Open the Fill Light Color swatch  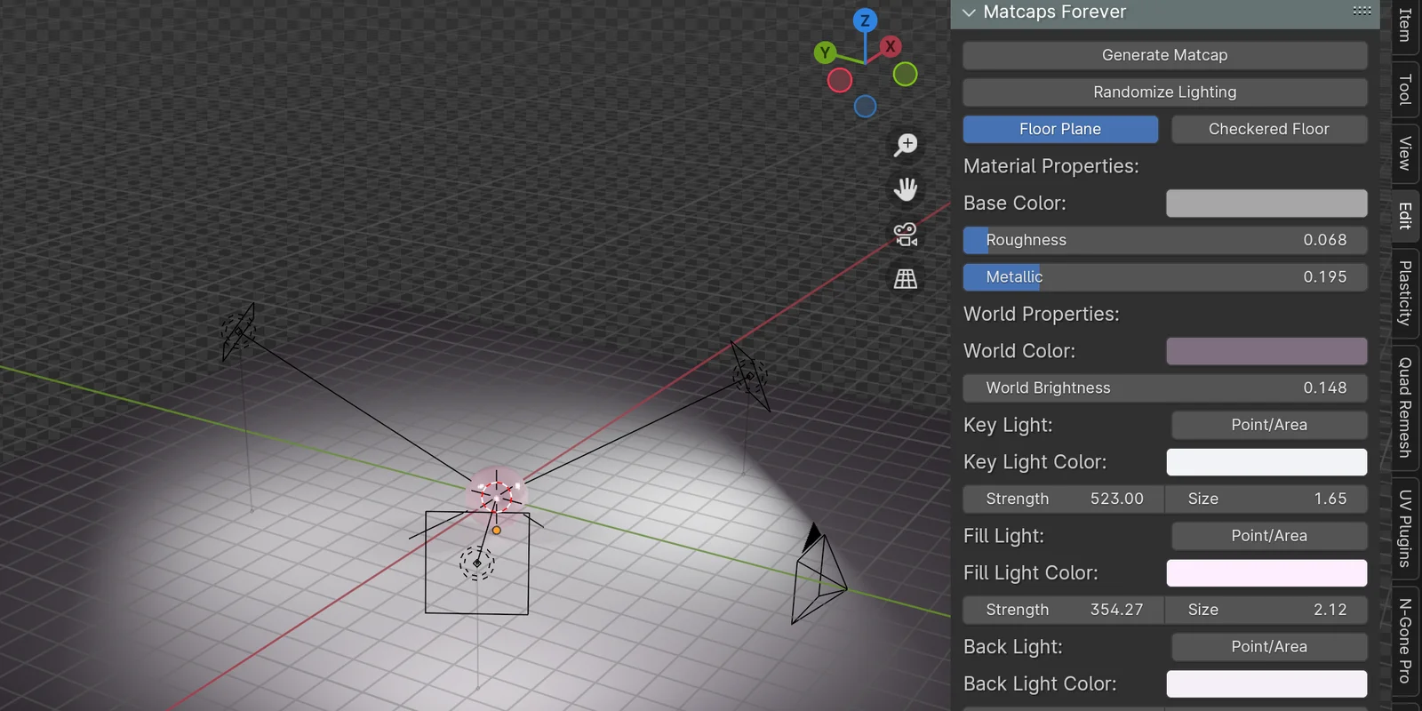coord(1266,573)
